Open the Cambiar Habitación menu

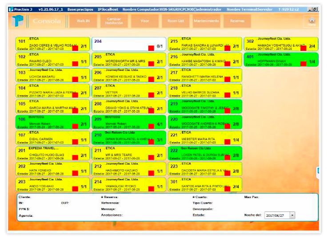[x=114, y=21]
